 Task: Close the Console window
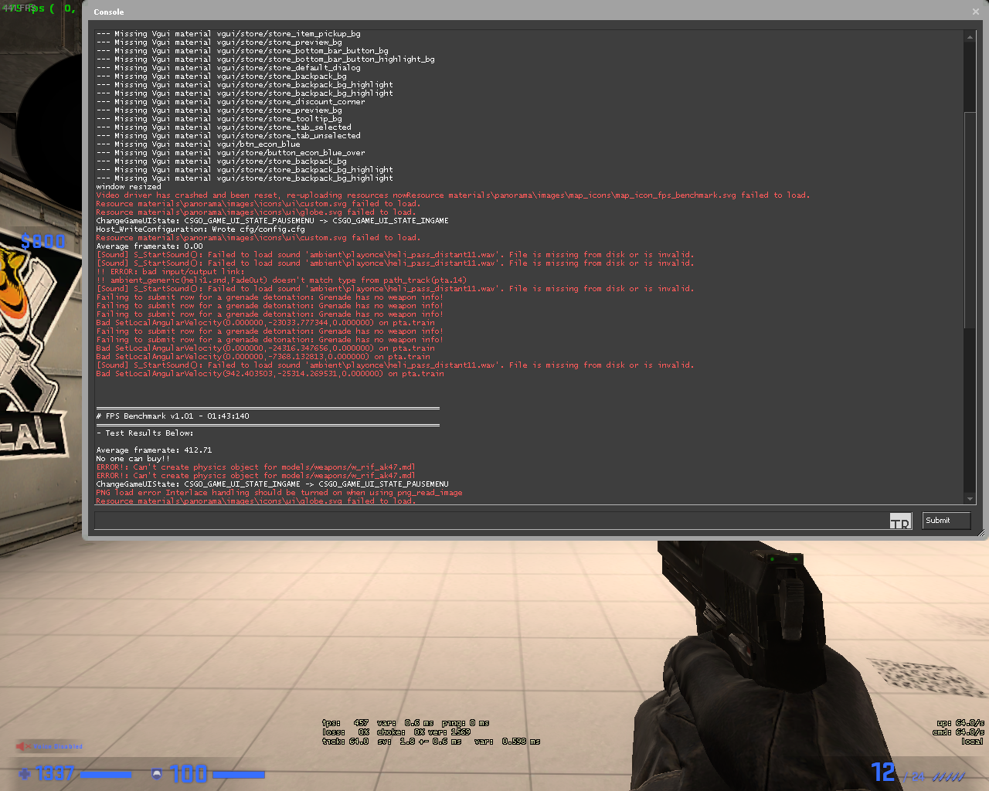(x=976, y=12)
